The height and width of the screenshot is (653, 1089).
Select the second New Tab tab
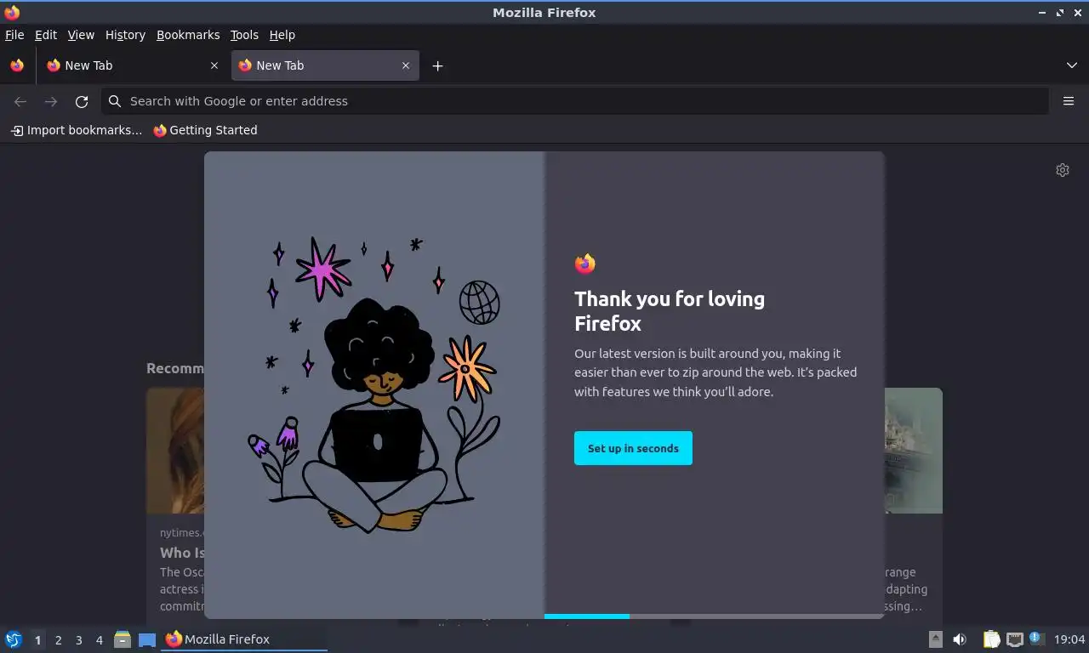325,65
